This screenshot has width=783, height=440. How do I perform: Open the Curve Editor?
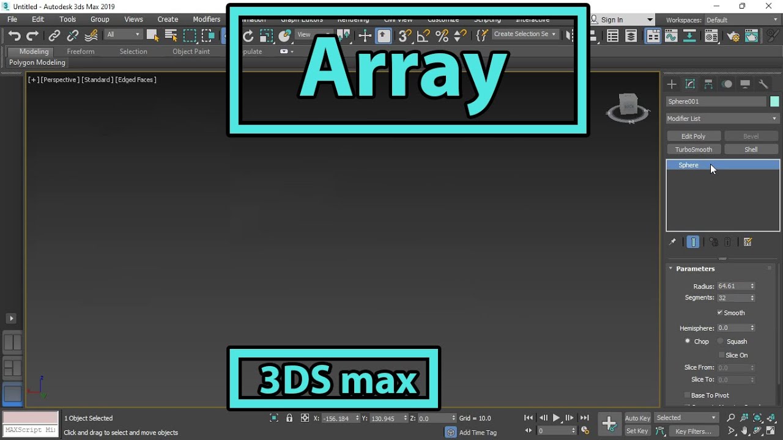pyautogui.click(x=671, y=36)
